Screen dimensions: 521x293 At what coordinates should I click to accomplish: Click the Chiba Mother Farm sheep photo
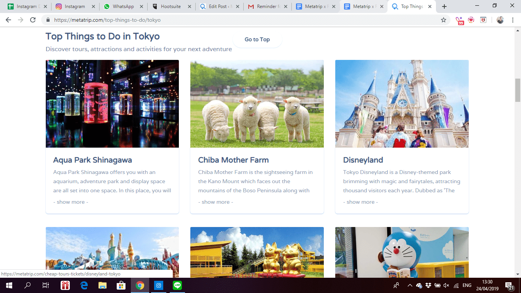257,104
